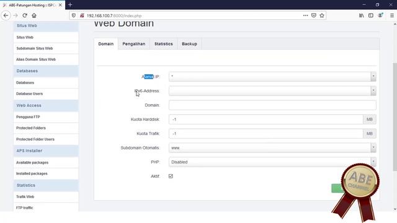Click the insecure connection padlock icon

pyautogui.click(x=82, y=15)
